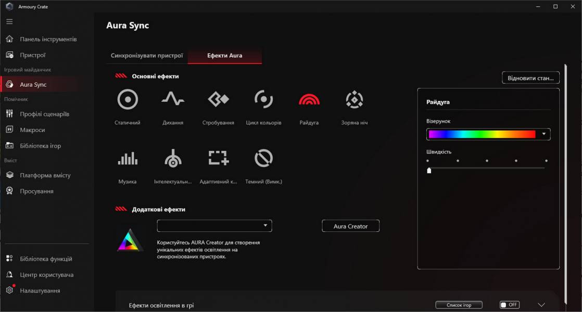The image size is (582, 312).
Task: Toggle game lighting effects OFF switch
Action: tap(509, 305)
